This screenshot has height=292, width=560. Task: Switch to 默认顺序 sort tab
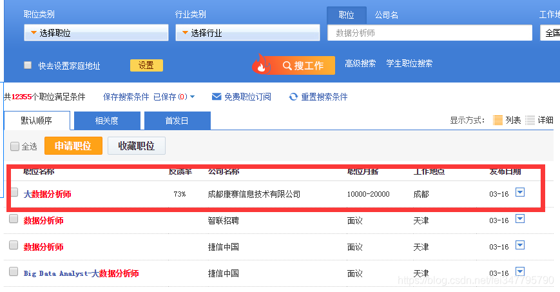pyautogui.click(x=37, y=121)
